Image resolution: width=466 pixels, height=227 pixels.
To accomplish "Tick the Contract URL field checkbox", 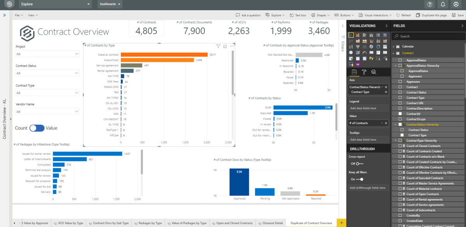I will 400,103.
